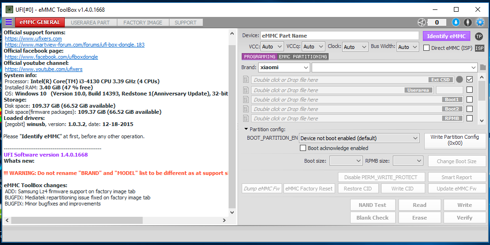
Task: Uncheck the Ext CSD row checkbox
Action: [x=469, y=79]
